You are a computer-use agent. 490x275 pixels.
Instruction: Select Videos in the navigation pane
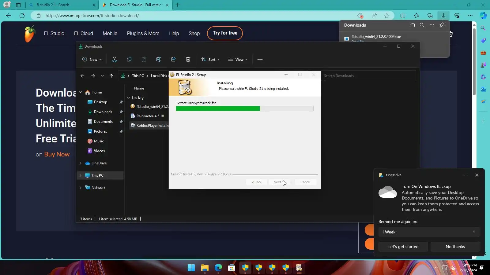pos(99,151)
